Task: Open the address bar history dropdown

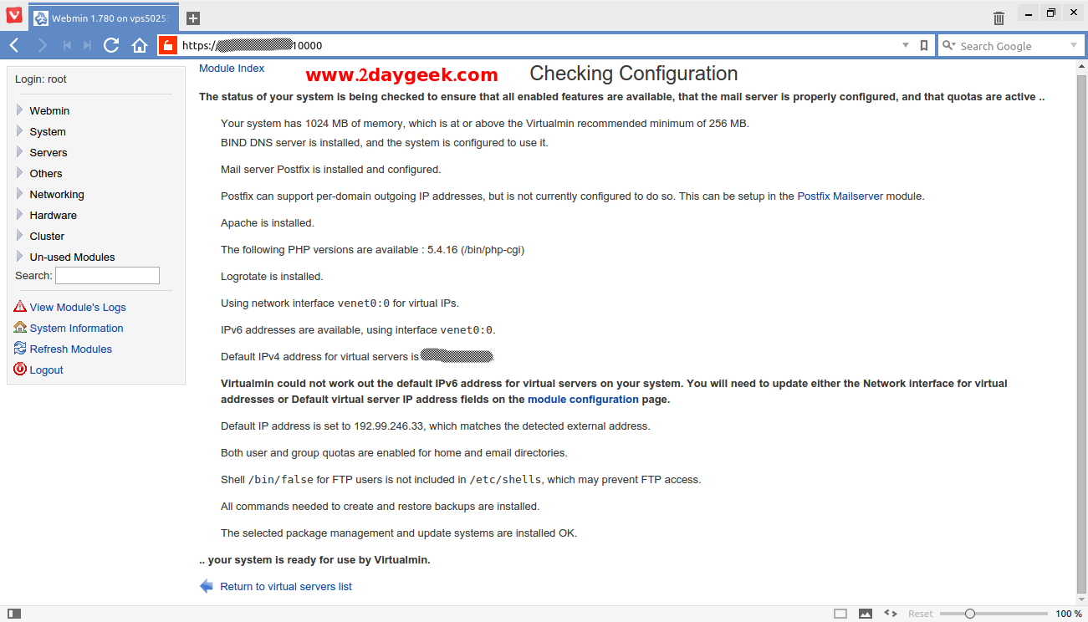Action: coord(906,46)
